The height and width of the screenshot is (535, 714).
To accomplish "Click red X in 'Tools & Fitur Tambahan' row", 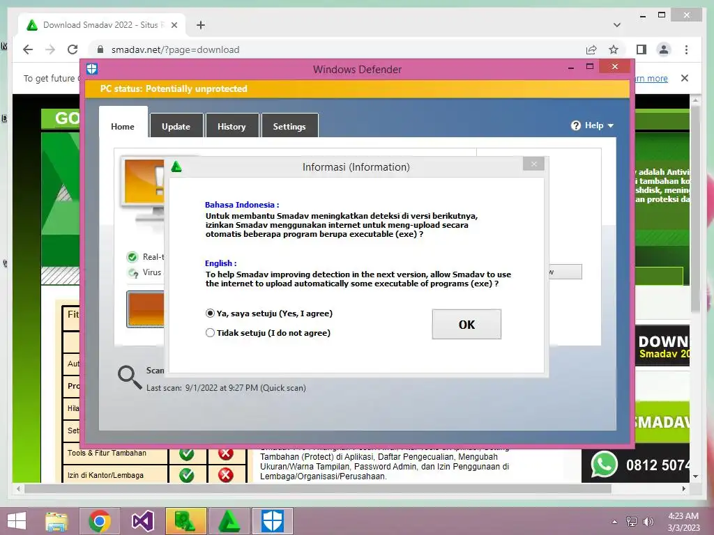I will [226, 453].
